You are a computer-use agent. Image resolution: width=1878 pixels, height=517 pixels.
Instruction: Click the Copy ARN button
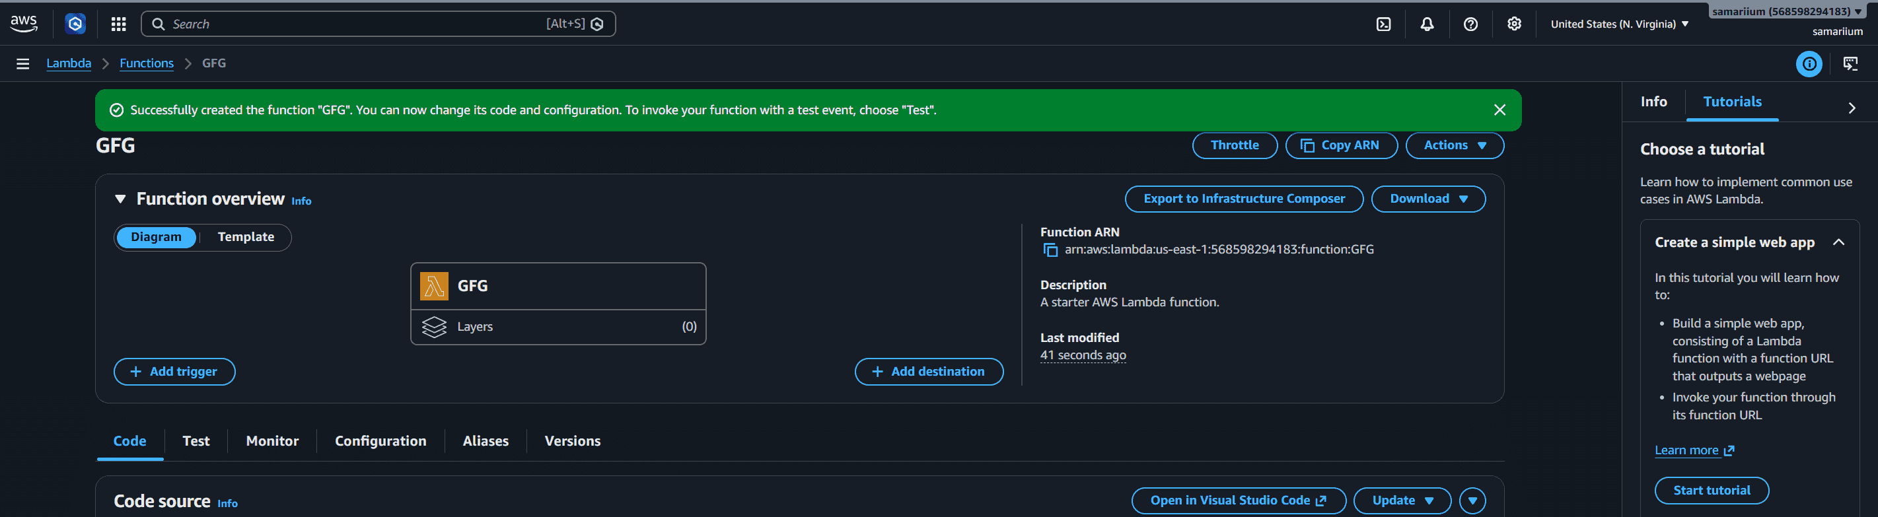1341,145
